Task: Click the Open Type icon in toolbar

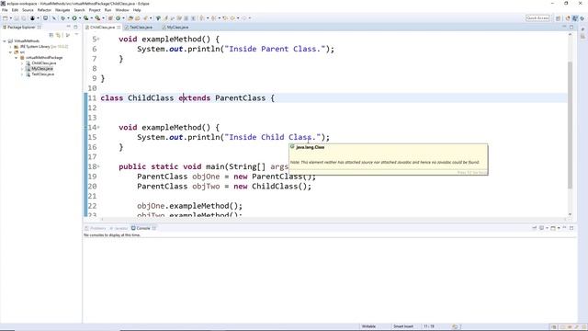Action: (x=130, y=18)
